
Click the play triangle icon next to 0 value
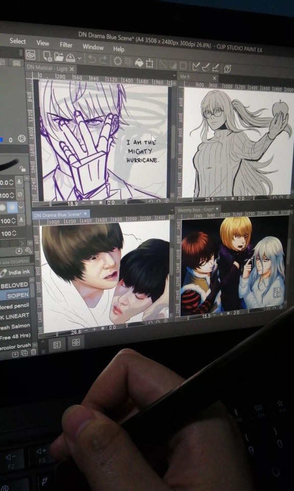21,139
